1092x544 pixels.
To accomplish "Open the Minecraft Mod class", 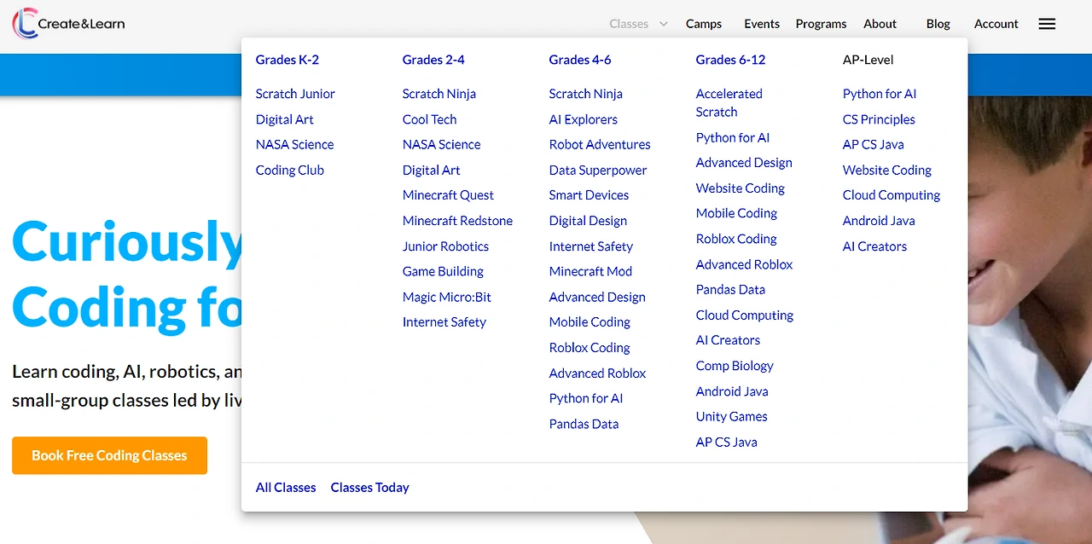I will 590,271.
